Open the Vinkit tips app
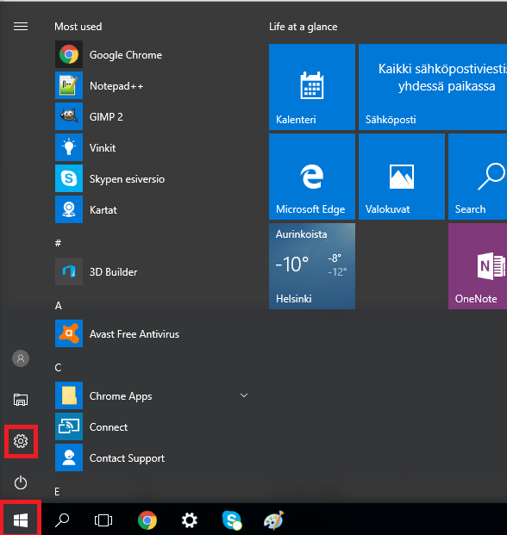The width and height of the screenshot is (507, 535). pos(153,147)
